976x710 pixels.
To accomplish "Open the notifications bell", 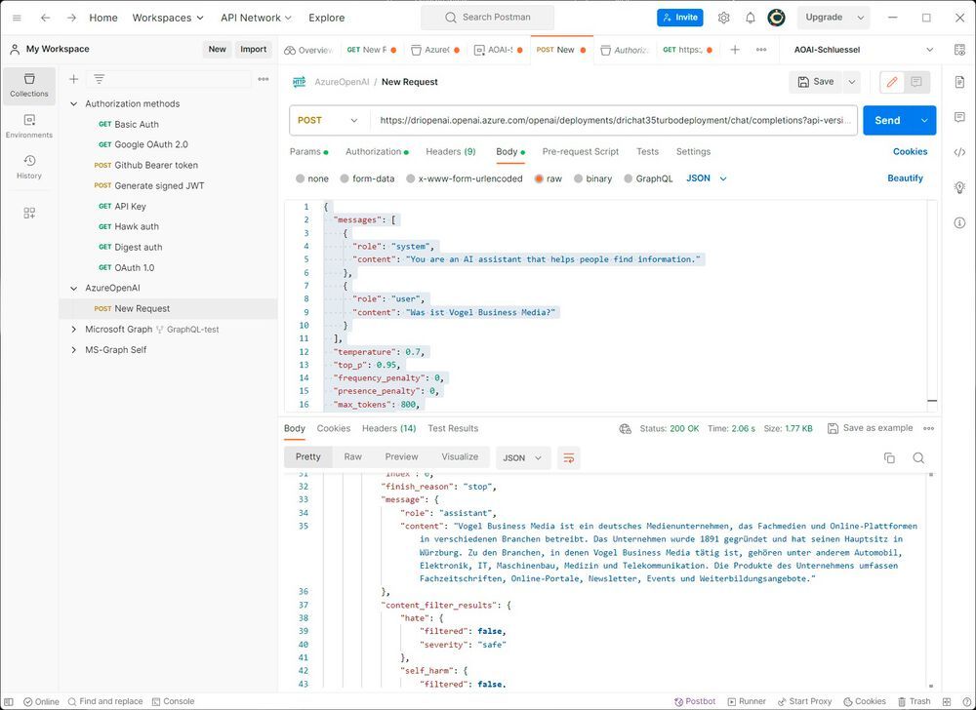I will [750, 18].
